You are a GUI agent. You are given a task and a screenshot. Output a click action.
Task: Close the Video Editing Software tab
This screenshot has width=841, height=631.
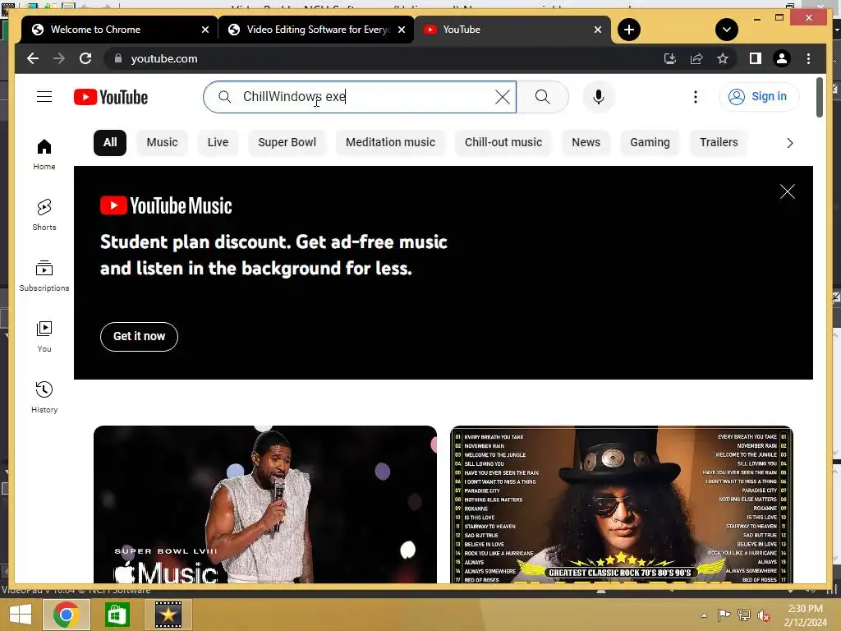[401, 30]
